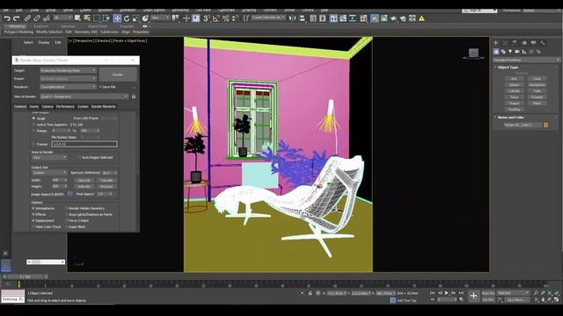Screen dimensions: 563x316
Task: Click the Render button in Render Setup
Action: click(118, 75)
